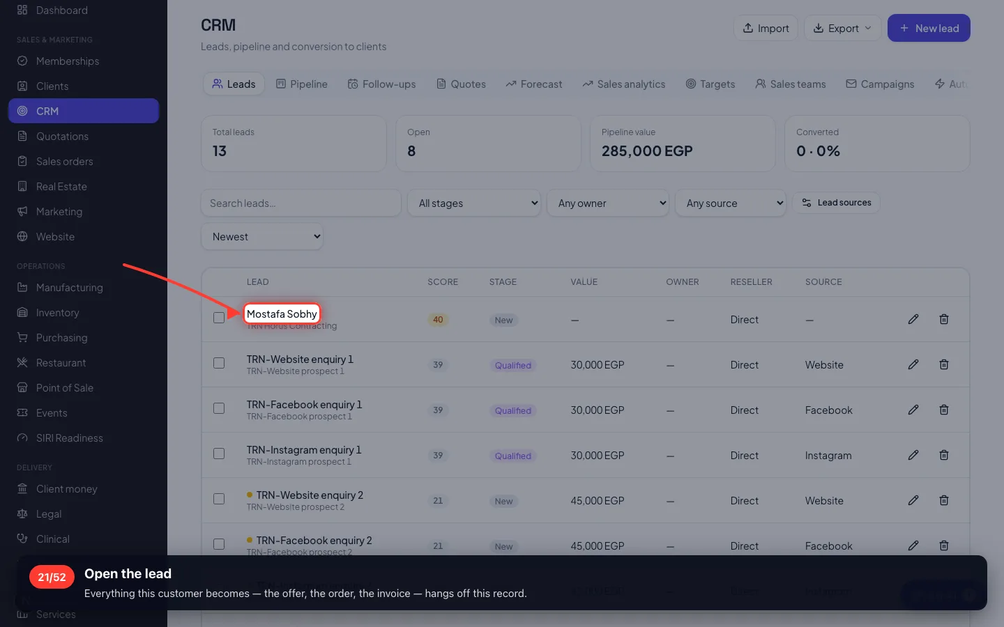Open the Sales teams tab

pyautogui.click(x=791, y=84)
